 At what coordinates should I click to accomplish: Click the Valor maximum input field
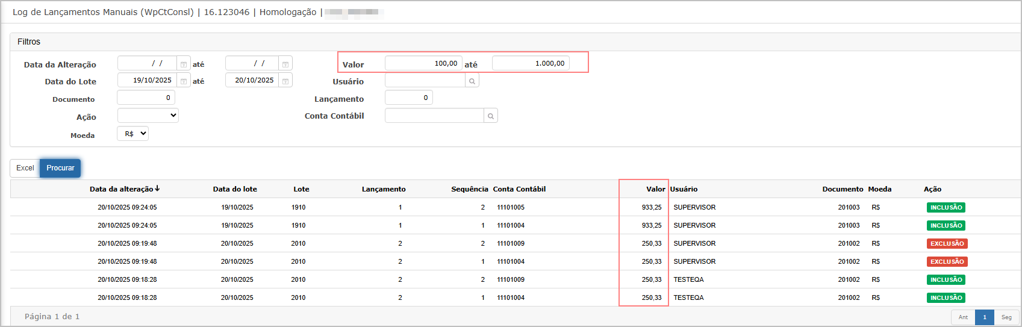pos(530,63)
